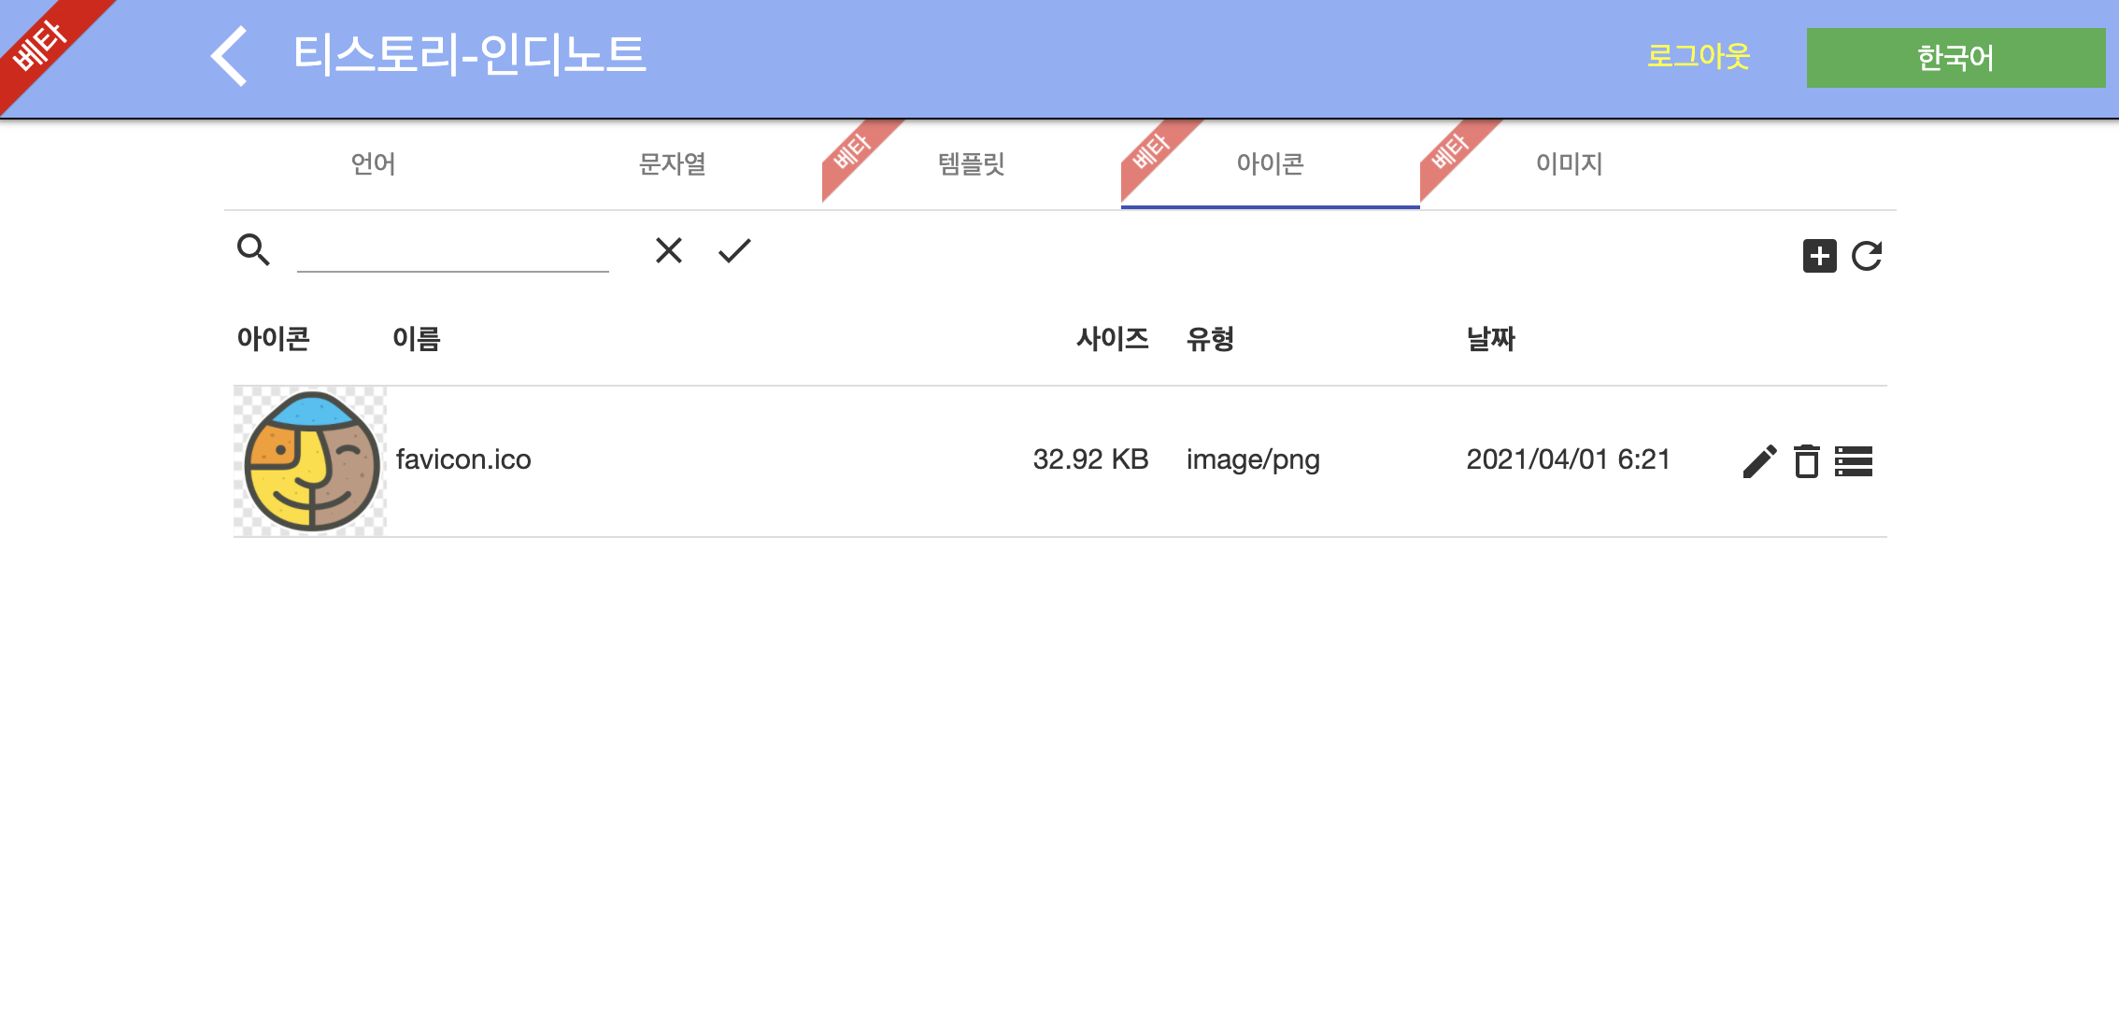Open the 한국어 language selector
The image size is (2119, 1016).
pos(1955,58)
